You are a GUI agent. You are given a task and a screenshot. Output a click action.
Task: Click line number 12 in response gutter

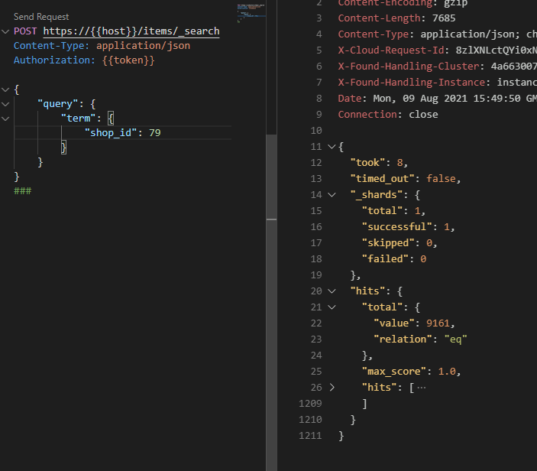click(x=317, y=163)
